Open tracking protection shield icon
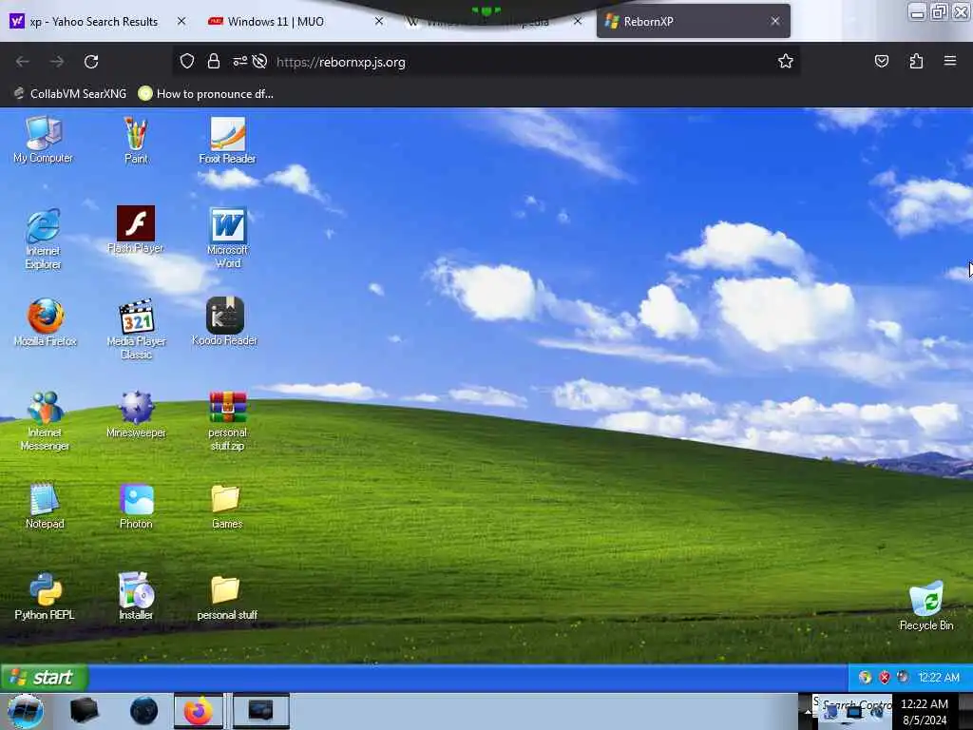 click(187, 62)
